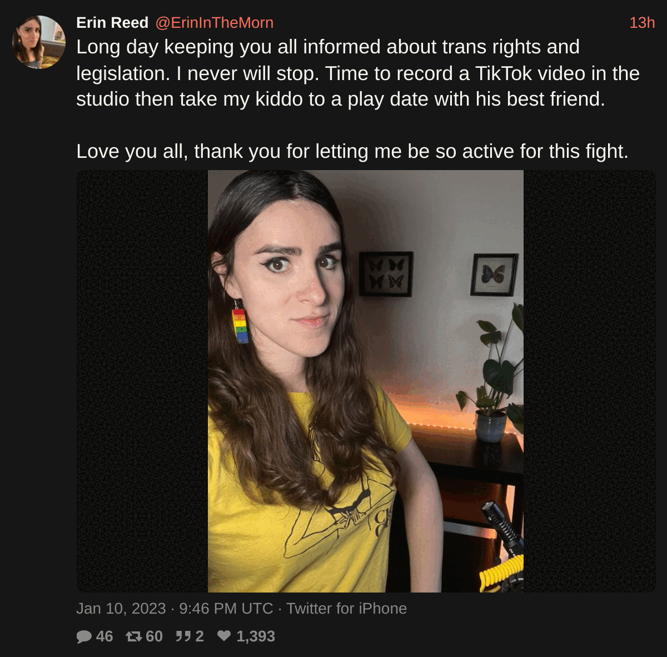Click the dark letterbox area left of the photo

[x=142, y=381]
